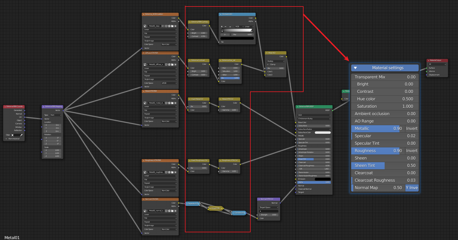Click the Metal01_displ image name field
The height and width of the screenshot is (240, 458).
tap(154, 26)
